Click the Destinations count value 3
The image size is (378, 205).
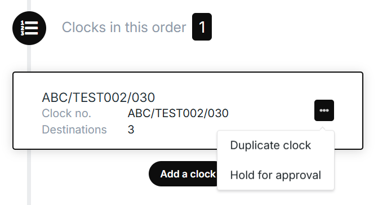pos(131,130)
